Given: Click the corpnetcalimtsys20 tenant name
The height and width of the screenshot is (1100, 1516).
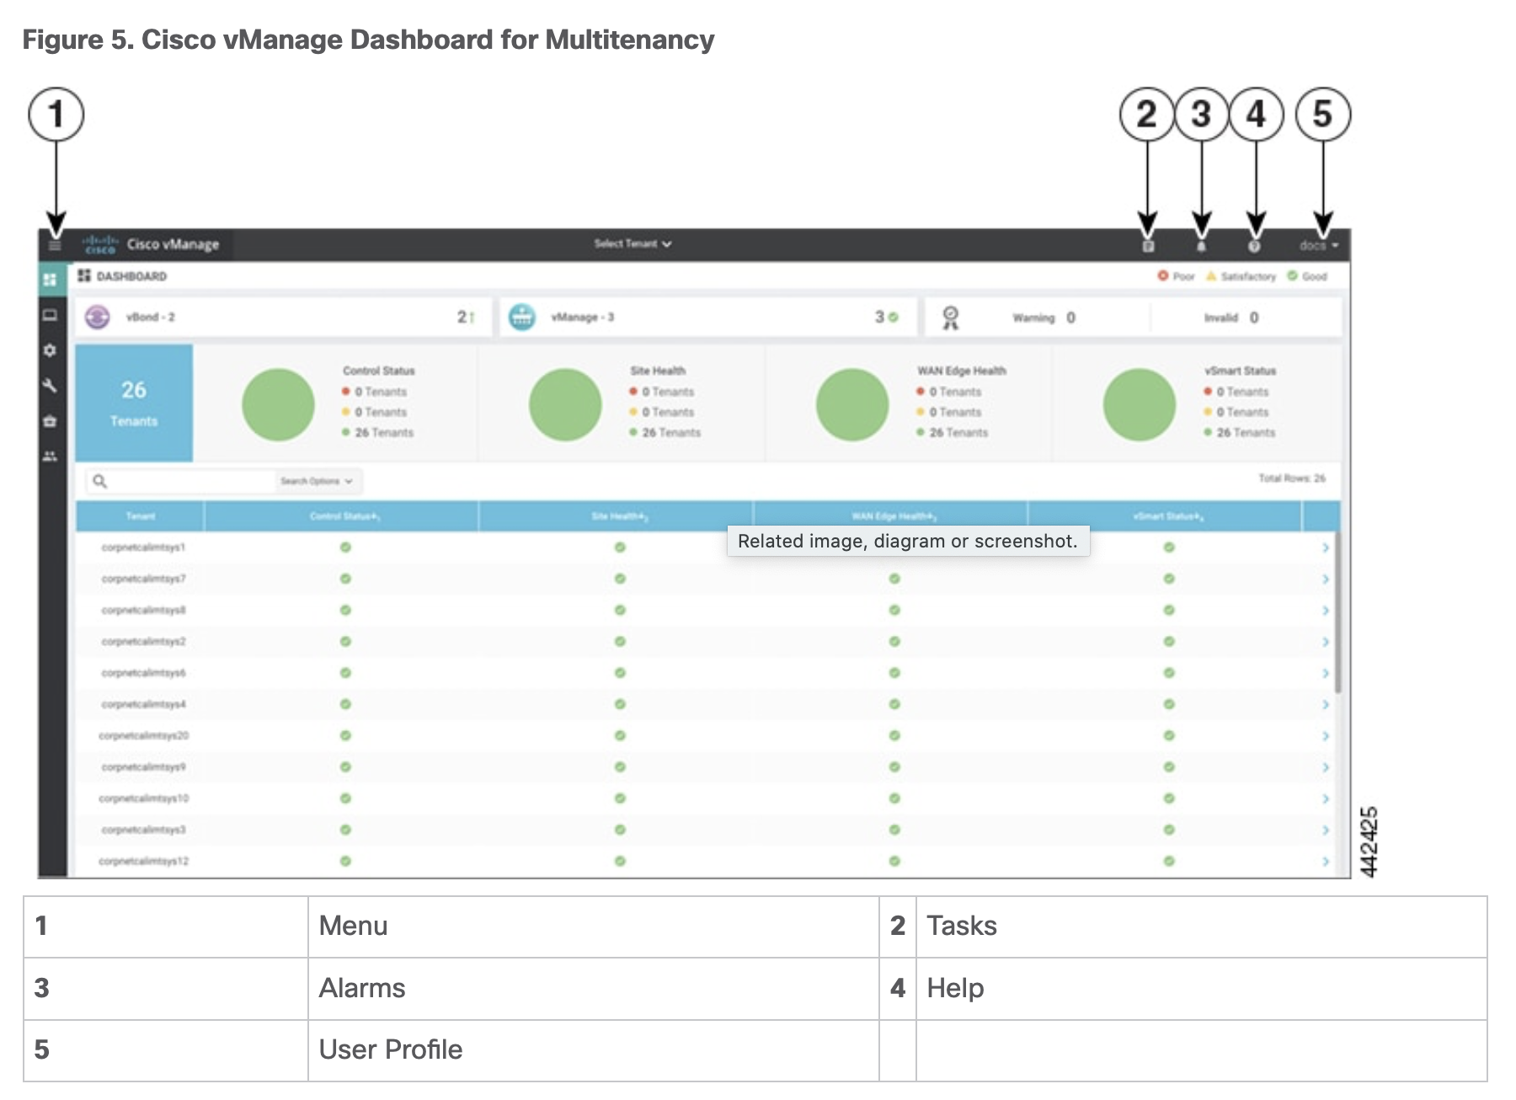Looking at the screenshot, I should tap(143, 736).
